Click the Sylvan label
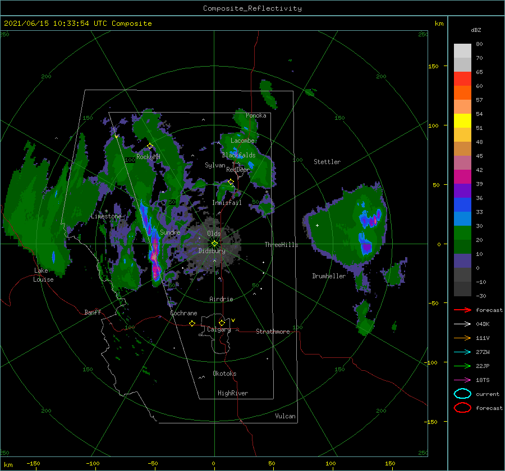The width and height of the screenshot is (505, 471). pyautogui.click(x=215, y=165)
